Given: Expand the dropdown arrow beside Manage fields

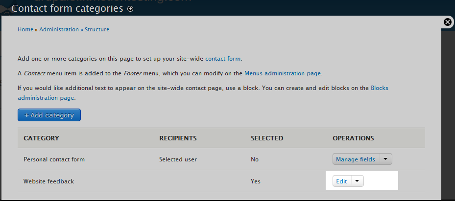Looking at the screenshot, I should click(x=385, y=159).
